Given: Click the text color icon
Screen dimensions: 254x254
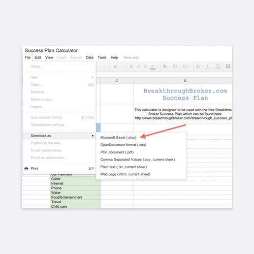Looking at the screenshot, I should click(152, 67).
